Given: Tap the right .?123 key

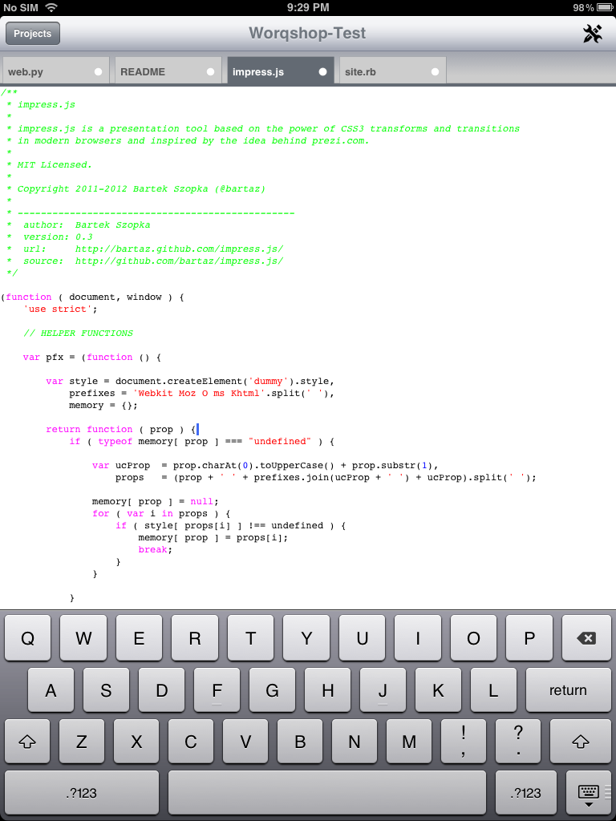Looking at the screenshot, I should coord(525,793).
